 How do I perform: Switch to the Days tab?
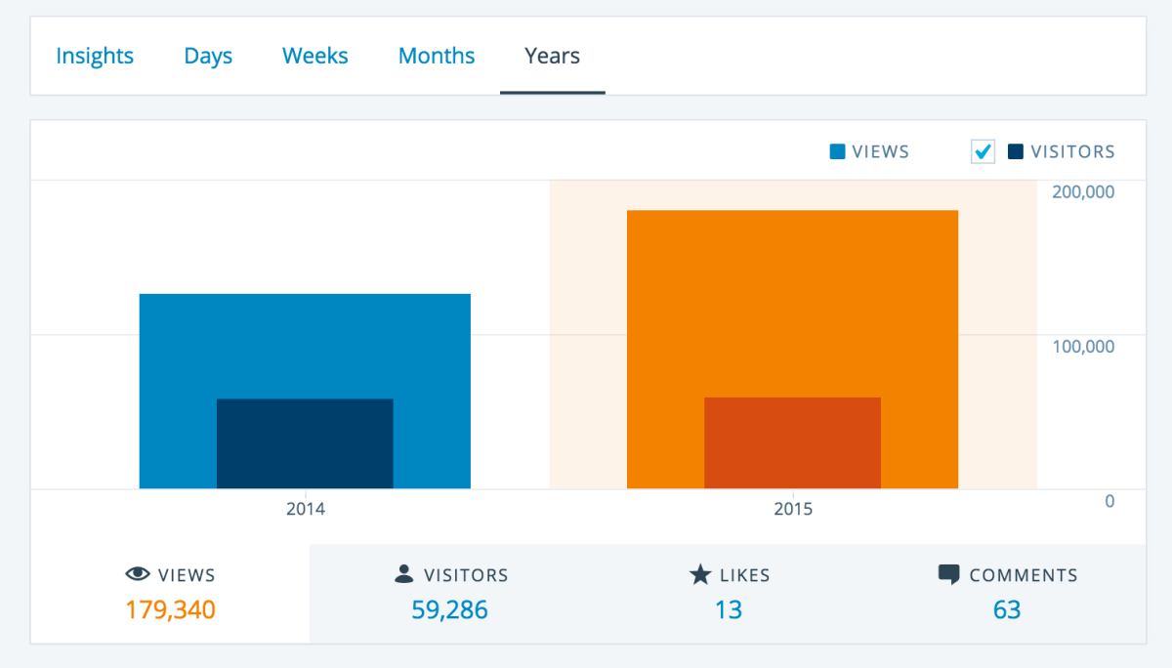208,56
